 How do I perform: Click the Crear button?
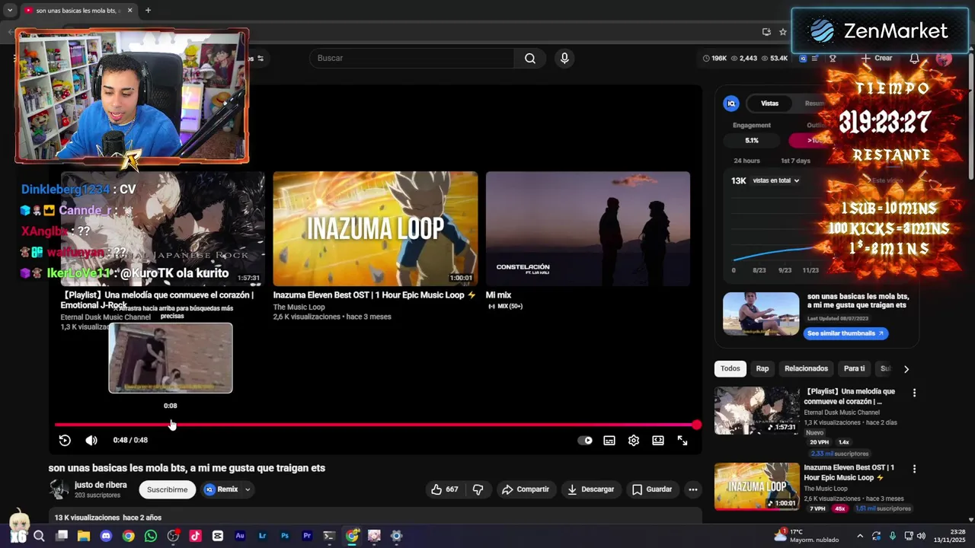click(877, 59)
